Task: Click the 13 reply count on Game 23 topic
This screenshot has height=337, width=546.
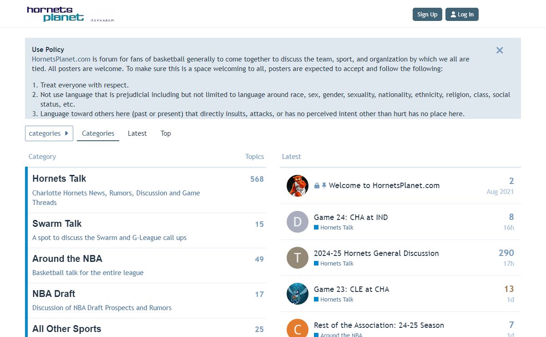Action: tap(509, 289)
